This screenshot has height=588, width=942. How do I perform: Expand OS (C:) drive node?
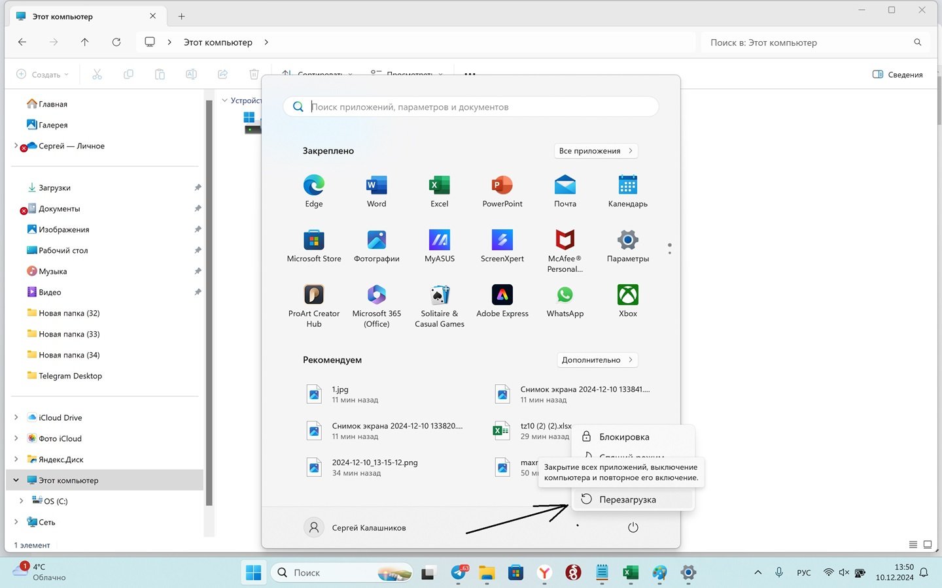click(22, 501)
